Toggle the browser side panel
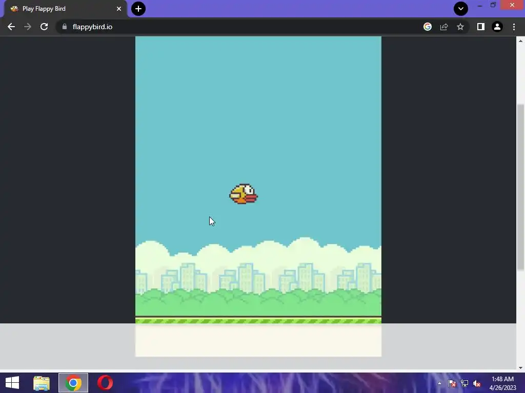 tap(481, 27)
